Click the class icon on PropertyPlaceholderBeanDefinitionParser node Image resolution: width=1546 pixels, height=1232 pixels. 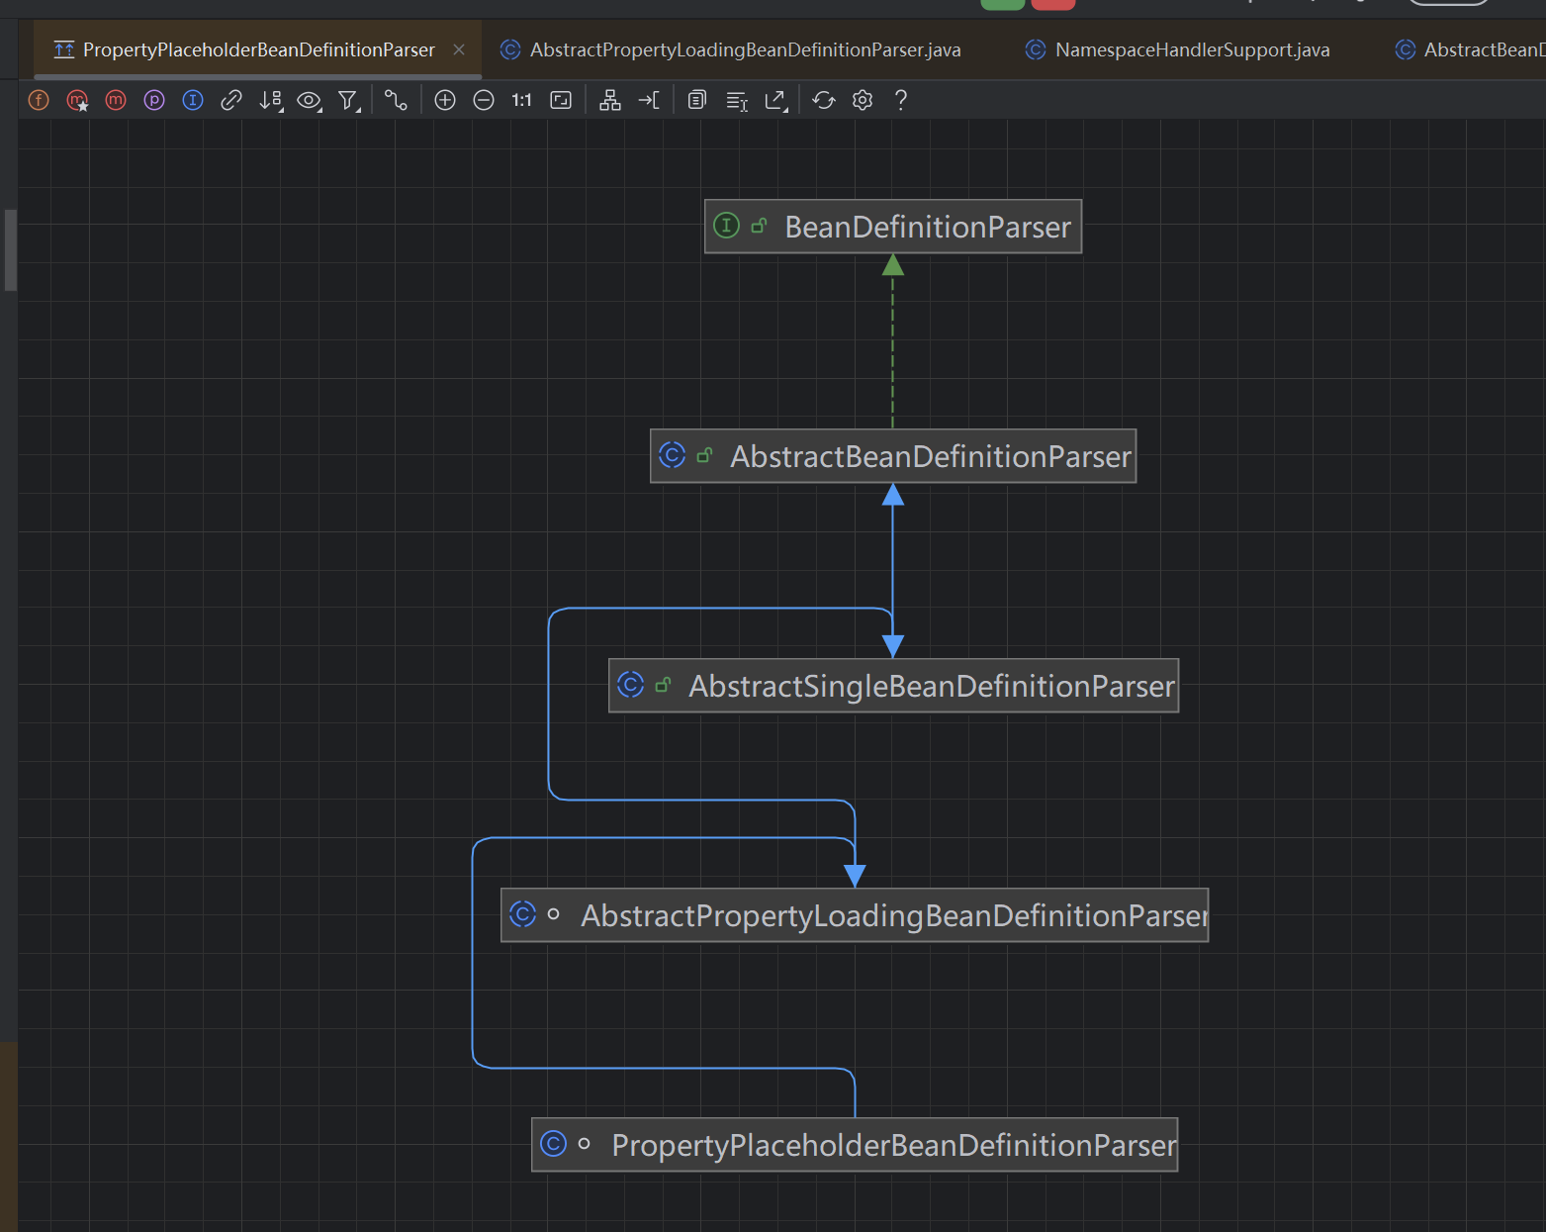coord(553,1144)
